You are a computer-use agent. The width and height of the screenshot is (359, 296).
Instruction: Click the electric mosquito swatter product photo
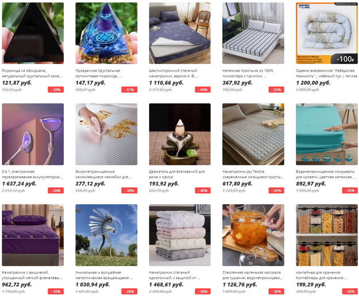[x=33, y=134]
